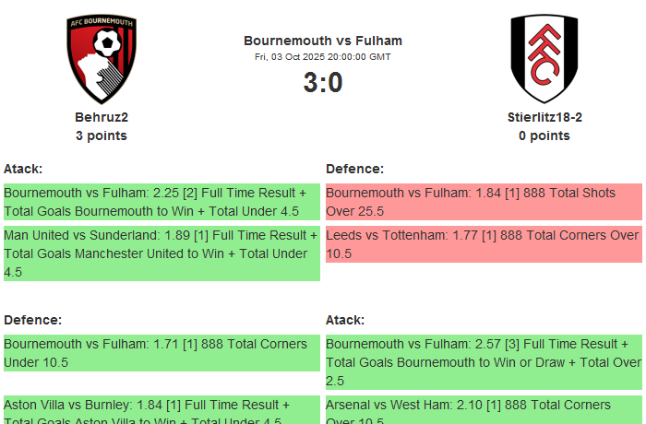Click the Bournemouth vs Fulham match title
Screen dimensions: 646x424
click(x=323, y=41)
